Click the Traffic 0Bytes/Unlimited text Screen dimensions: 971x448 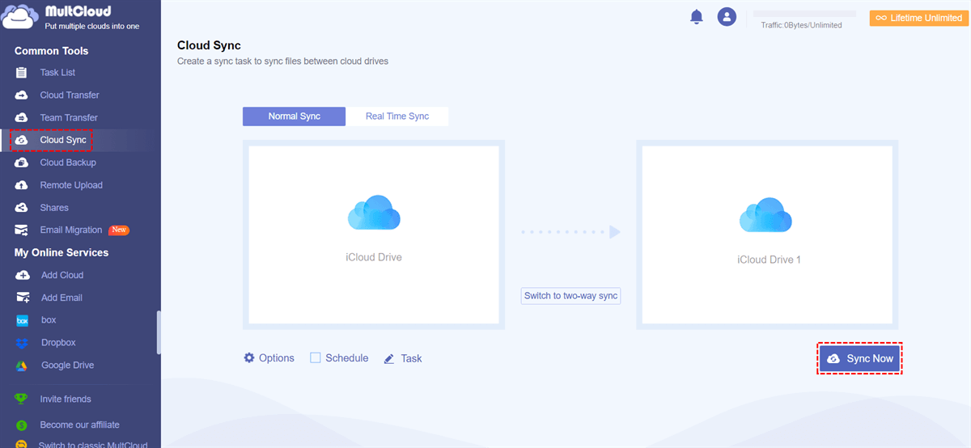pyautogui.click(x=801, y=25)
